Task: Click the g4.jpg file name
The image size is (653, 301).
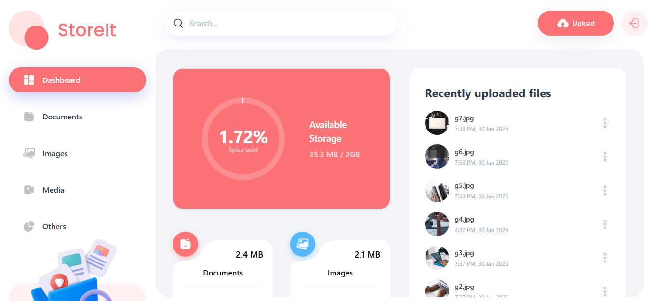Action: (x=465, y=219)
